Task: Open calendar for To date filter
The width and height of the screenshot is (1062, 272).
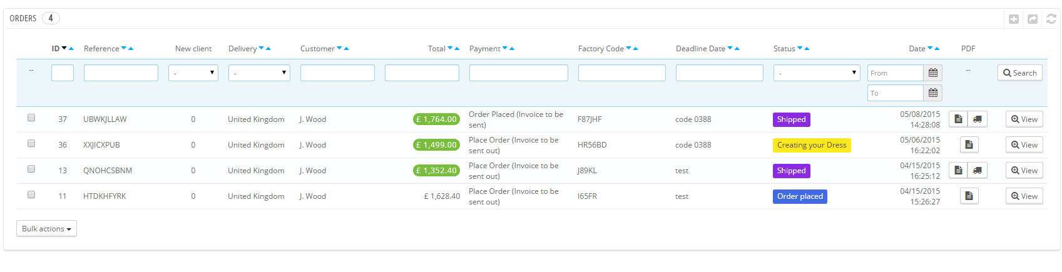Action: [x=933, y=93]
